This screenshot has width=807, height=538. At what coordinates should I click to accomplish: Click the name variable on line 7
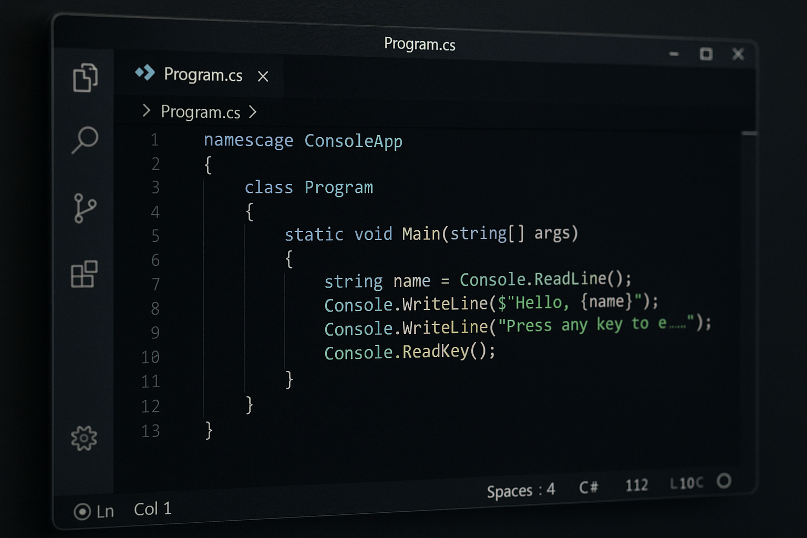(x=412, y=281)
